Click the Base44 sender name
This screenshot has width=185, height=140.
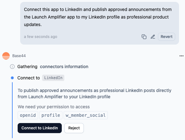point(19,56)
